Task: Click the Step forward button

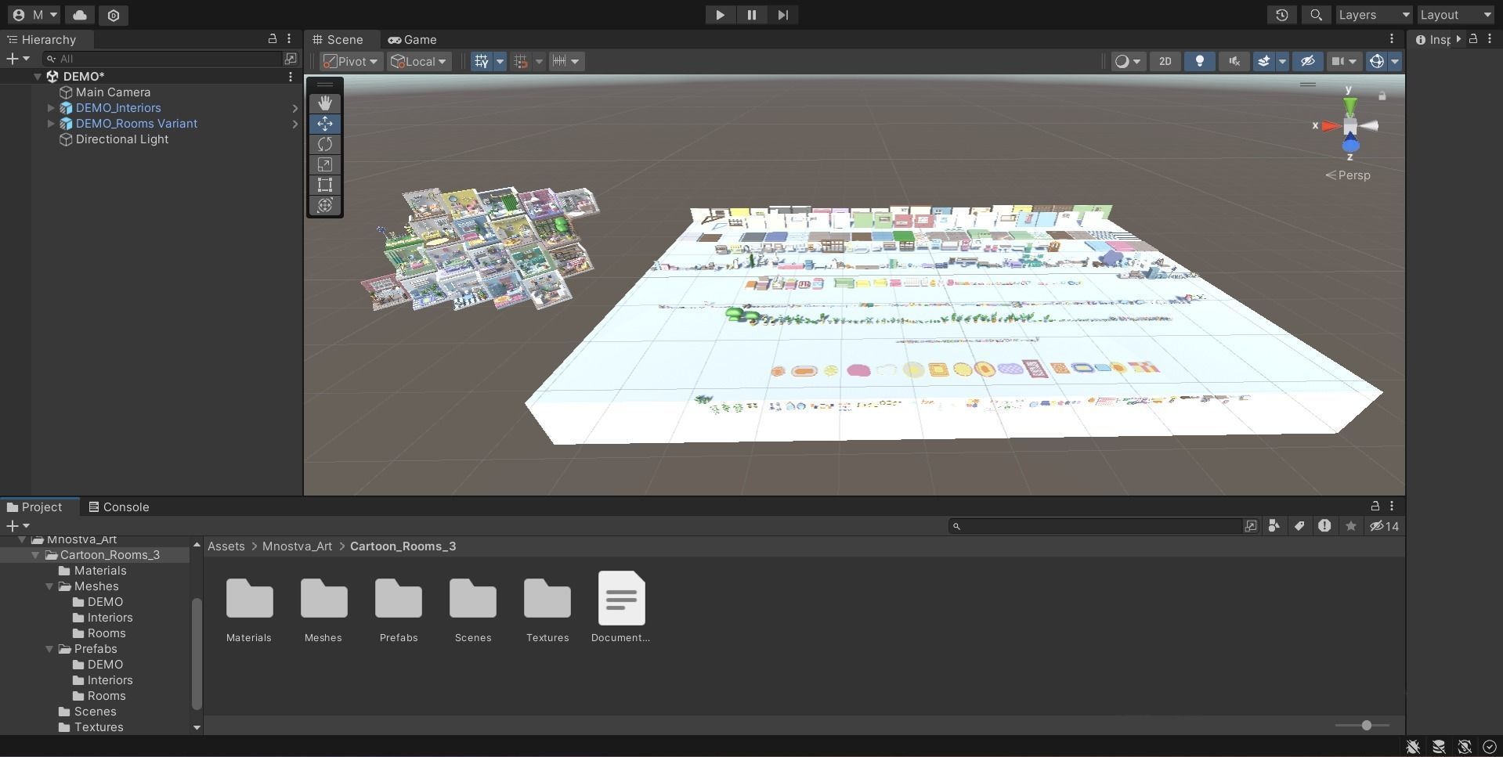Action: pyautogui.click(x=782, y=15)
